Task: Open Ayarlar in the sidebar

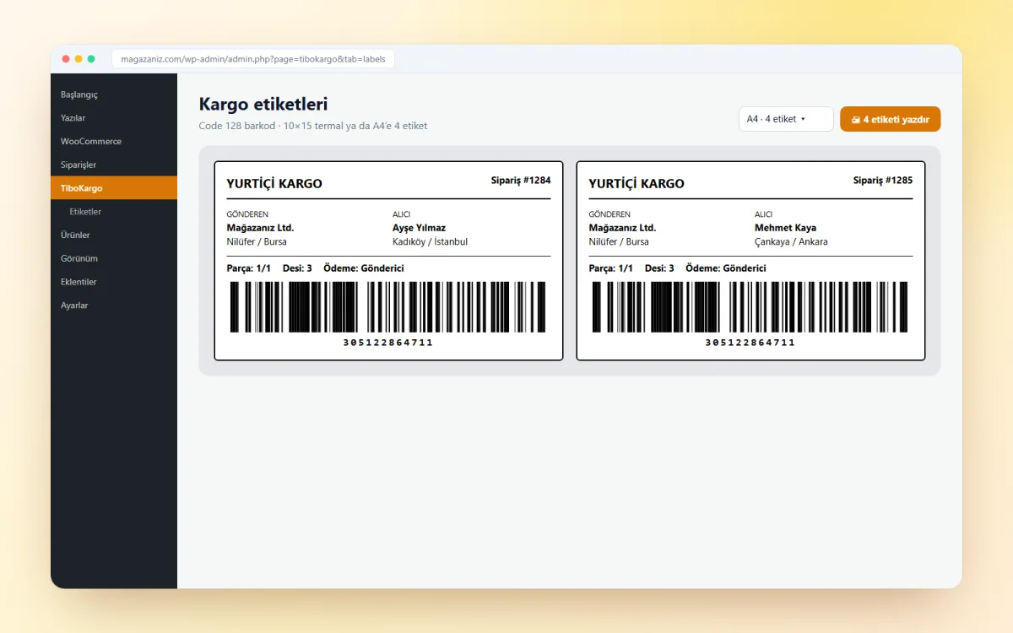Action: [x=114, y=306]
